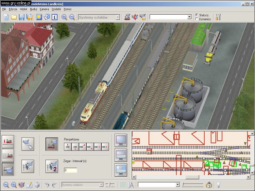
Task: Click the Zegar interval input field
Action: pos(70,170)
